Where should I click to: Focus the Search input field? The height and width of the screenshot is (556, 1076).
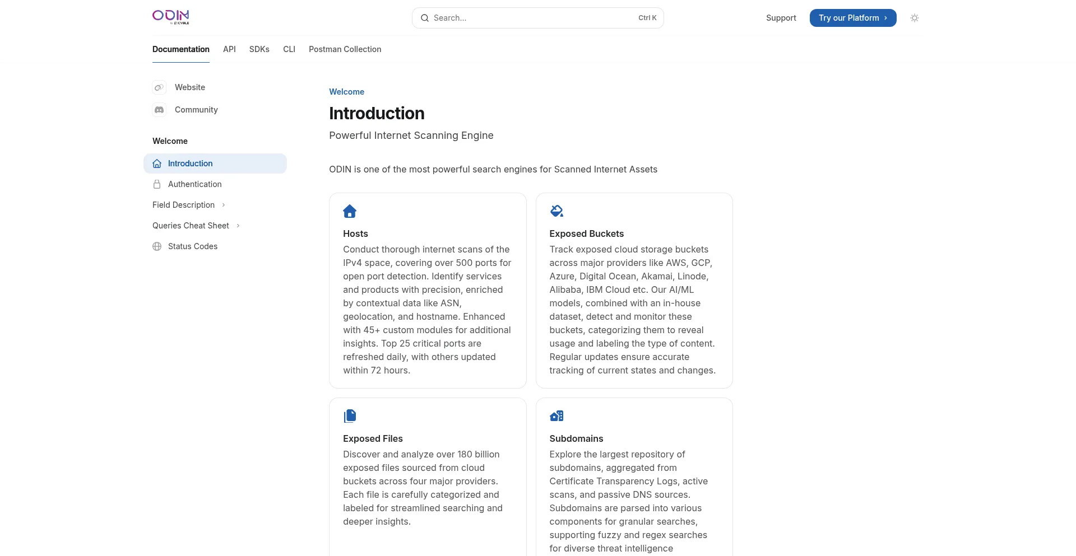[x=532, y=18]
